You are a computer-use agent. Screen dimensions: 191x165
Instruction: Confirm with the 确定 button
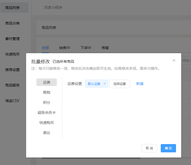tap(168, 148)
